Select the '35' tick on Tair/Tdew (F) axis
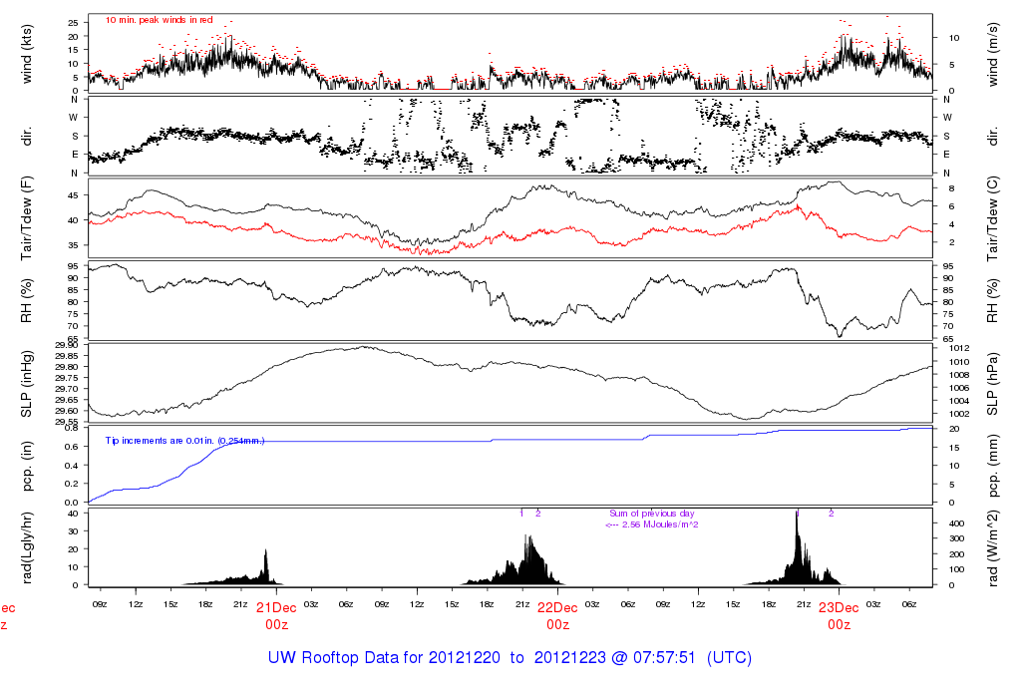1021x698 pixels. 74,245
